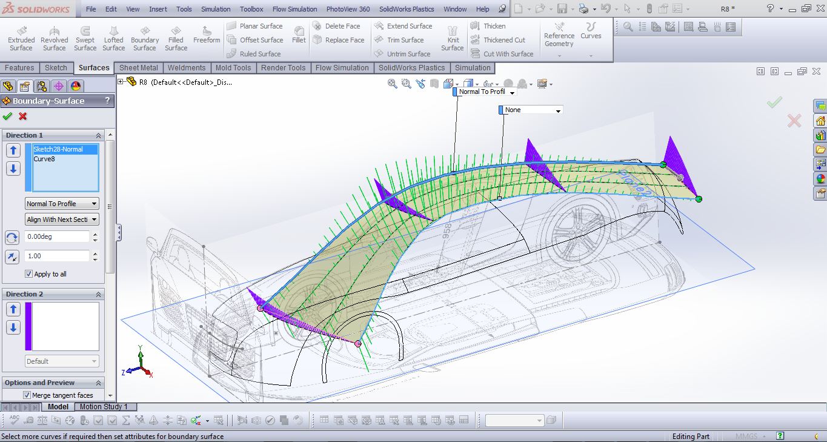Screen dimensions: 827x442
Task: Open the viewport Normal To Profil callout dropdown
Action: [x=512, y=92]
